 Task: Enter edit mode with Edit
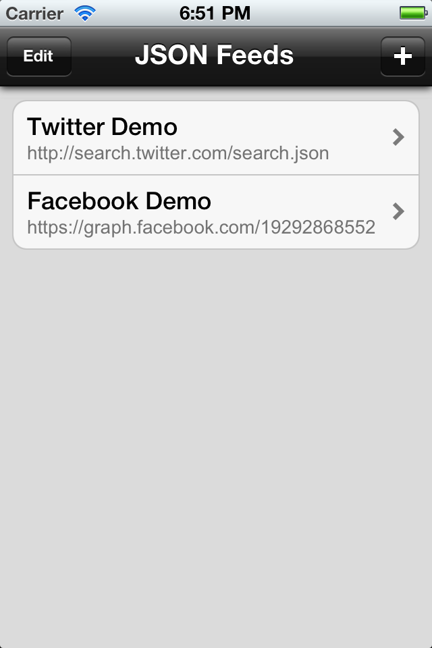point(39,56)
